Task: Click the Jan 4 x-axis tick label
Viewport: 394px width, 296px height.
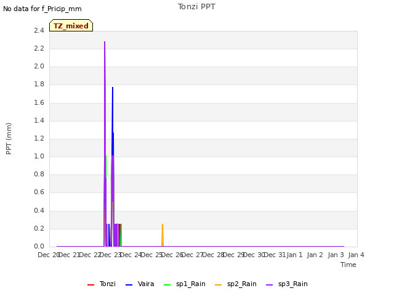Action: tap(356, 255)
